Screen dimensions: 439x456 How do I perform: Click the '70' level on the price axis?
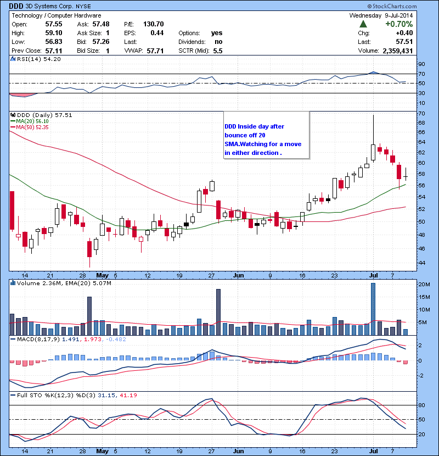click(421, 113)
